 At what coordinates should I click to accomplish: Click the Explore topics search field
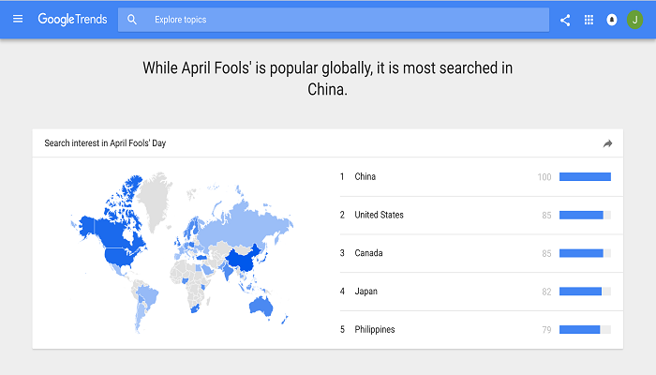337,20
